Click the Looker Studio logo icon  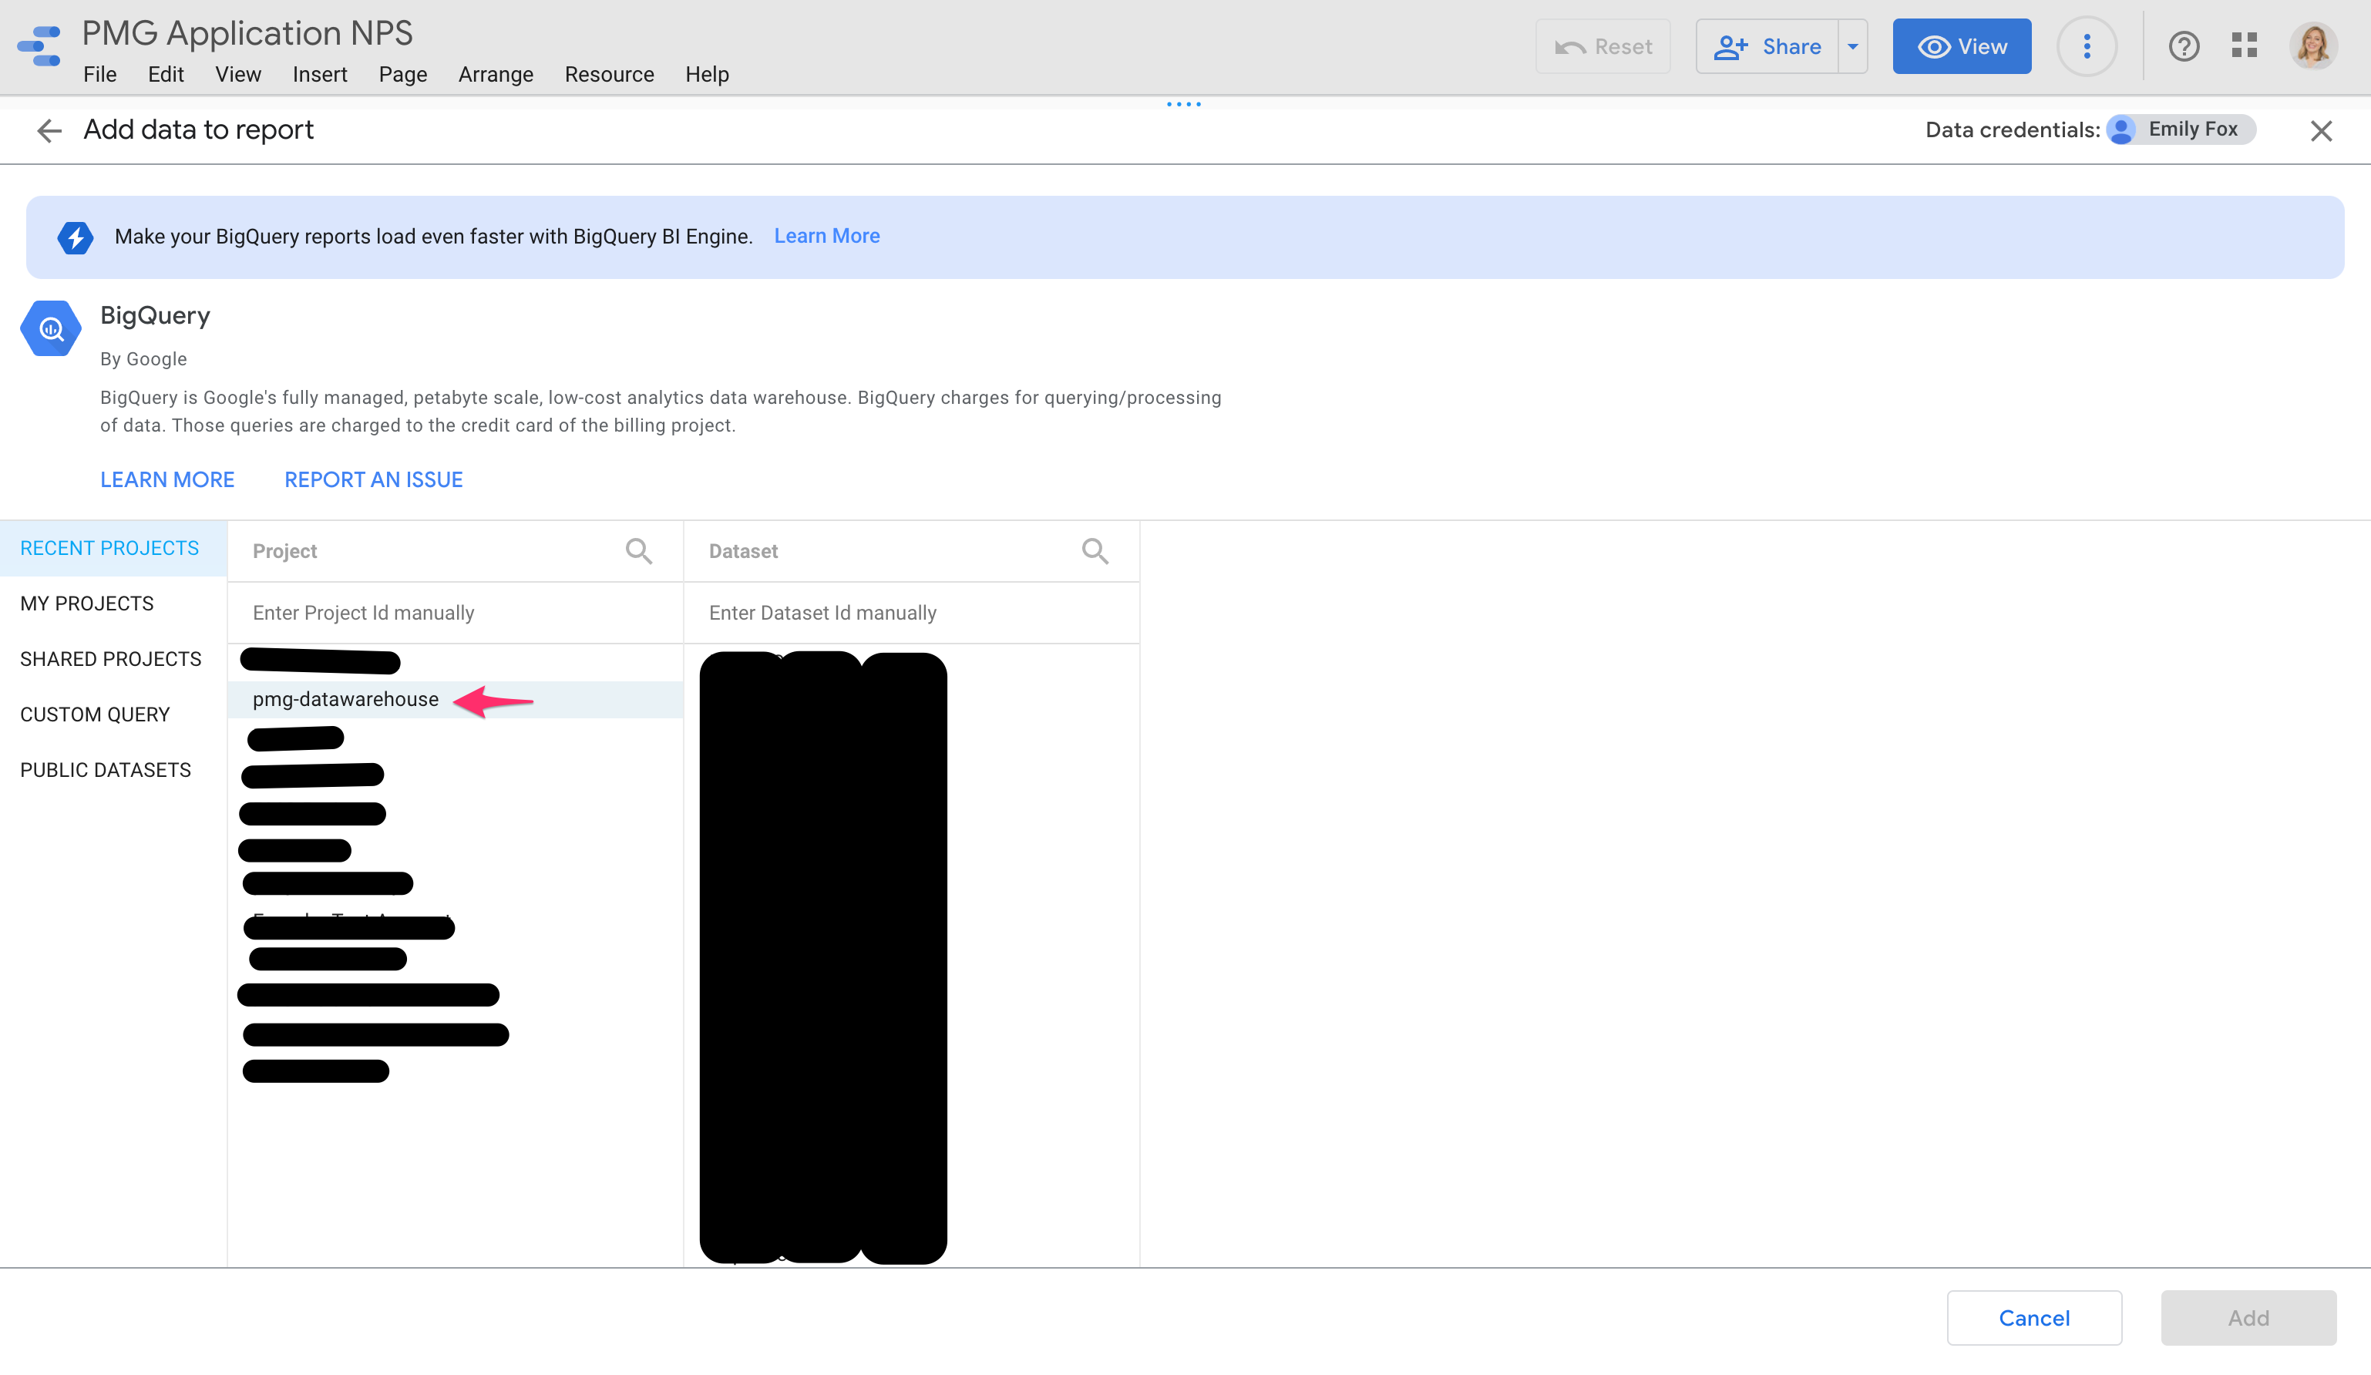click(39, 46)
